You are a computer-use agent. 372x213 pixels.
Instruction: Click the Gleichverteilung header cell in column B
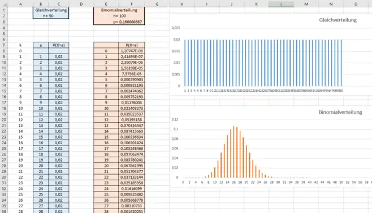(51, 10)
